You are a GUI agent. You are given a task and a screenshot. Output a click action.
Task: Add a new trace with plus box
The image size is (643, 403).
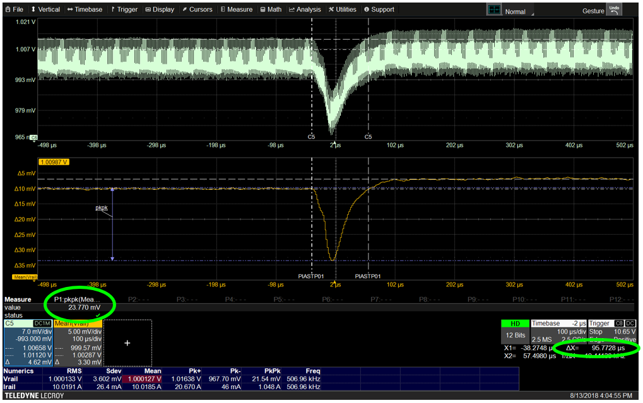[x=127, y=342]
